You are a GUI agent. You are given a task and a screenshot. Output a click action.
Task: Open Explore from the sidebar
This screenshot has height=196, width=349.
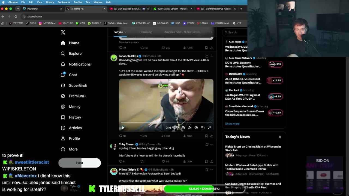pyautogui.click(x=71, y=54)
